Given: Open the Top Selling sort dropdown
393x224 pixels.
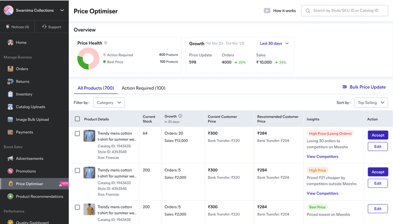Looking at the screenshot, I should tap(371, 102).
